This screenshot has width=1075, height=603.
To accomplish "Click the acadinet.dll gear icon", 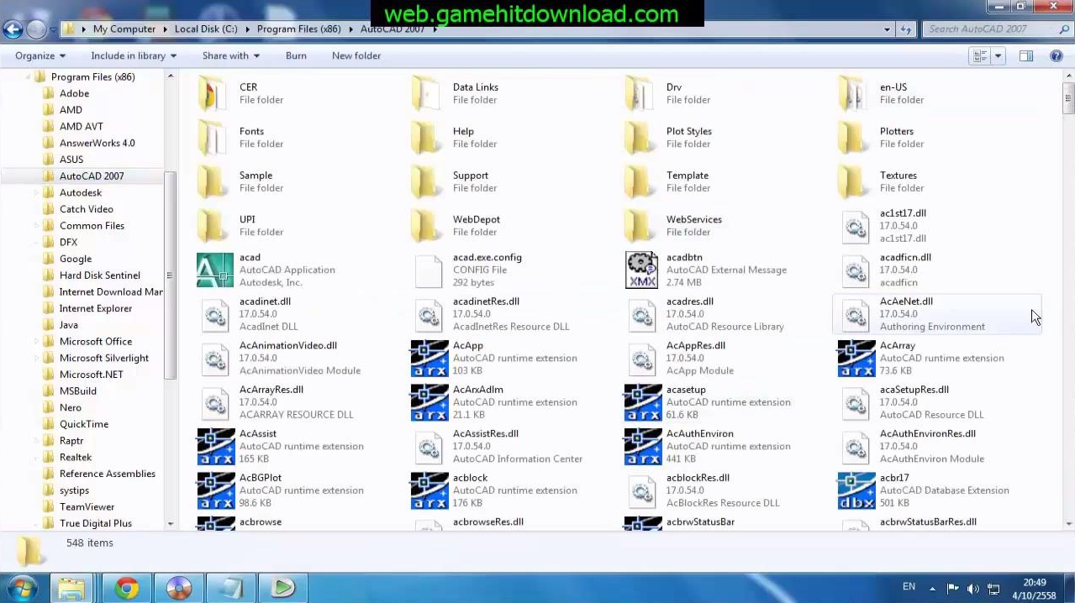I will coord(215,315).
